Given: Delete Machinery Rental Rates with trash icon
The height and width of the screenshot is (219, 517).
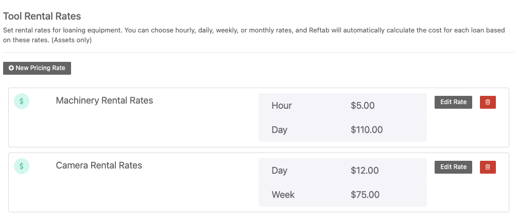Looking at the screenshot, I should point(488,102).
